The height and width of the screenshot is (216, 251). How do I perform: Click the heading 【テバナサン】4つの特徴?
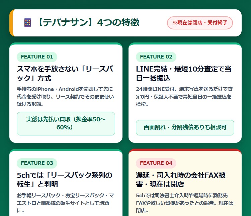(88, 22)
